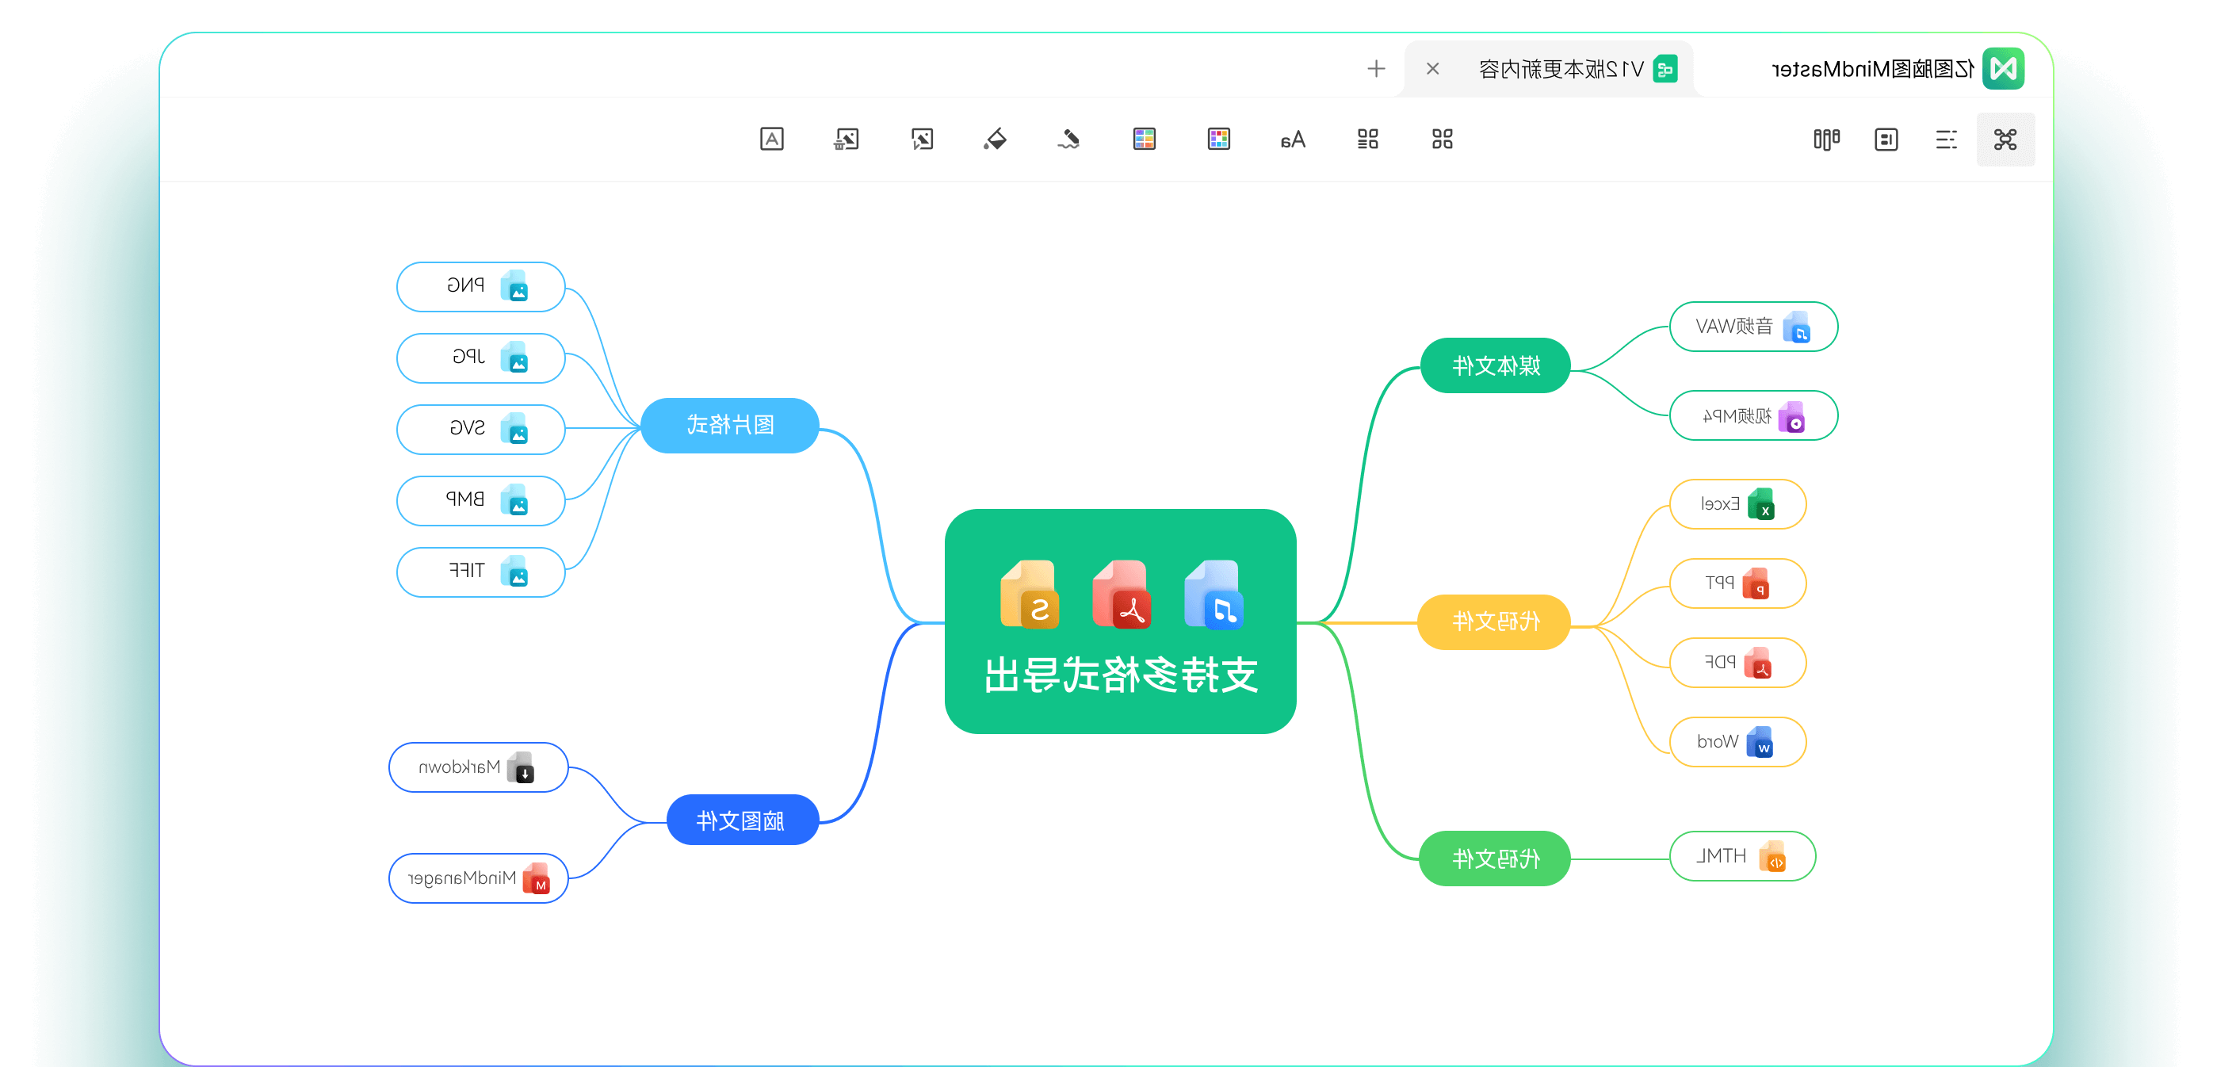
Task: Open kanban columns view icon
Action: pos(1825,140)
